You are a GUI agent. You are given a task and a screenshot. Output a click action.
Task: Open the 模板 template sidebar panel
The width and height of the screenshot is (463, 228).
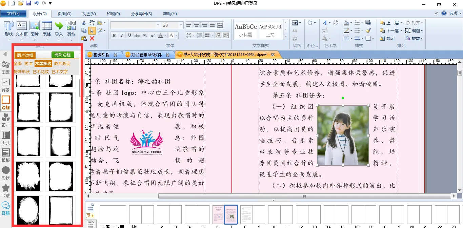(x=5, y=155)
